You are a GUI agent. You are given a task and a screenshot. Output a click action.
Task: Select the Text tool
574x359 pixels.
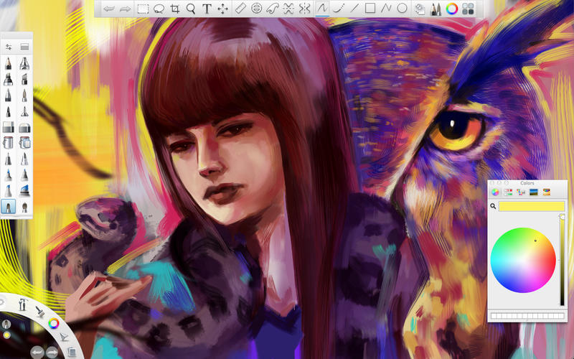[207, 9]
